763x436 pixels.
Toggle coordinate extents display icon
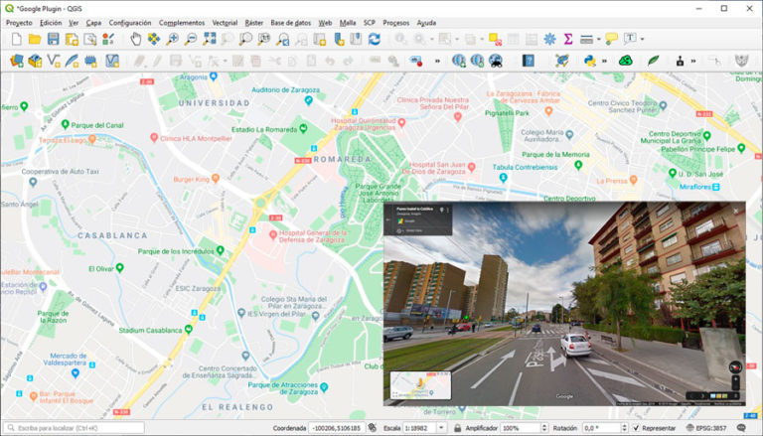pyautogui.click(x=373, y=428)
